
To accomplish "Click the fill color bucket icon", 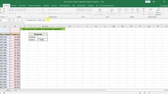I will tap(25, 13).
